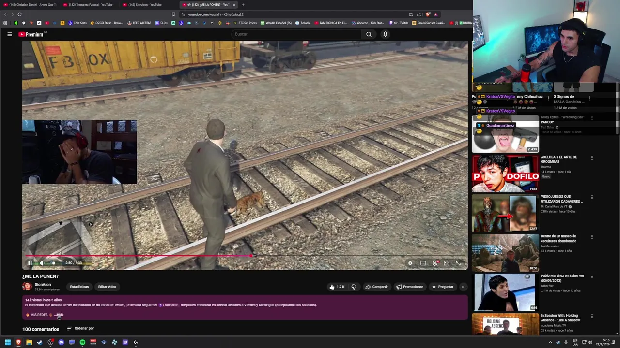
Task: Open a new browser tab
Action: (x=243, y=5)
